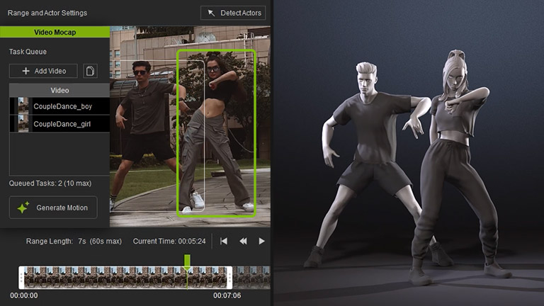The image size is (544, 306).
Task: Start Generate Motion processing
Action: [53, 208]
